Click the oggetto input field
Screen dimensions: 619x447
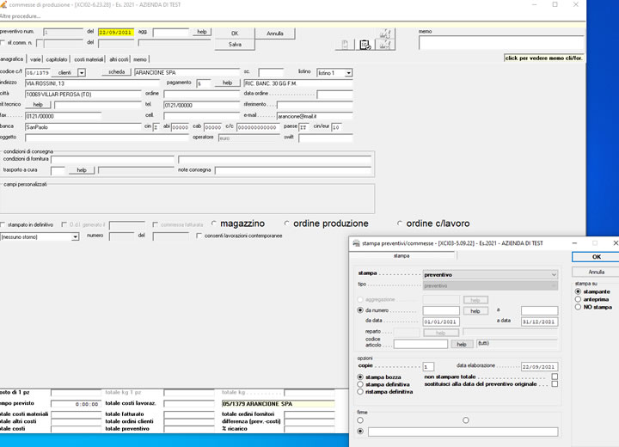107,138
